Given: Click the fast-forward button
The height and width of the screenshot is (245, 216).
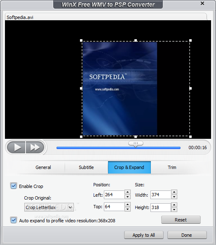Looking at the screenshot, I should (x=35, y=147).
